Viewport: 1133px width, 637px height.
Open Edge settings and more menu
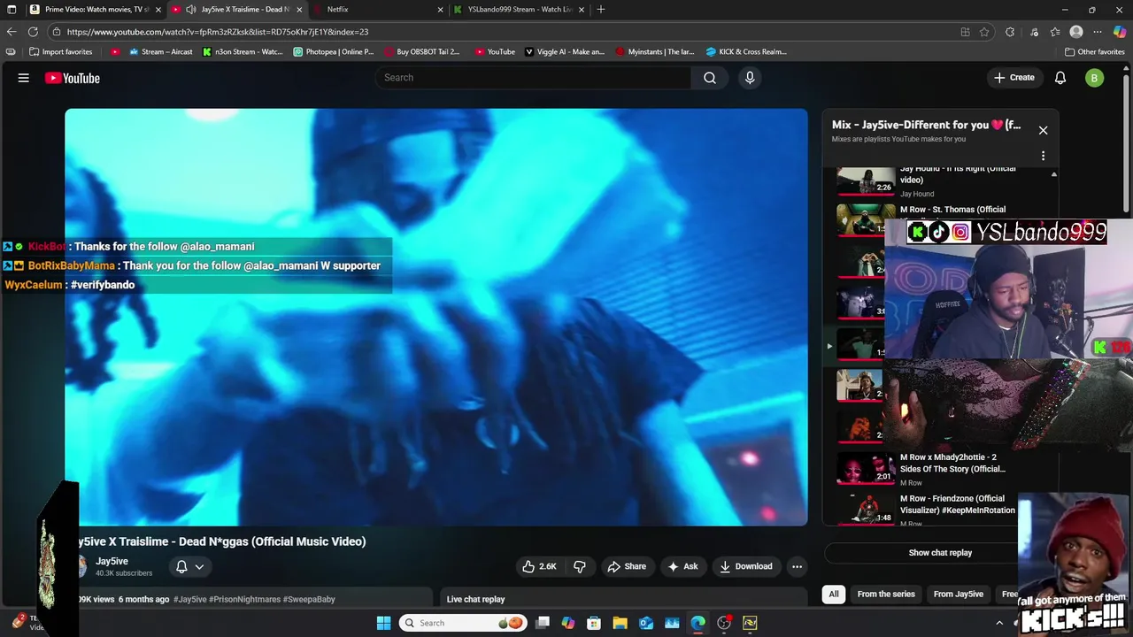1098,32
